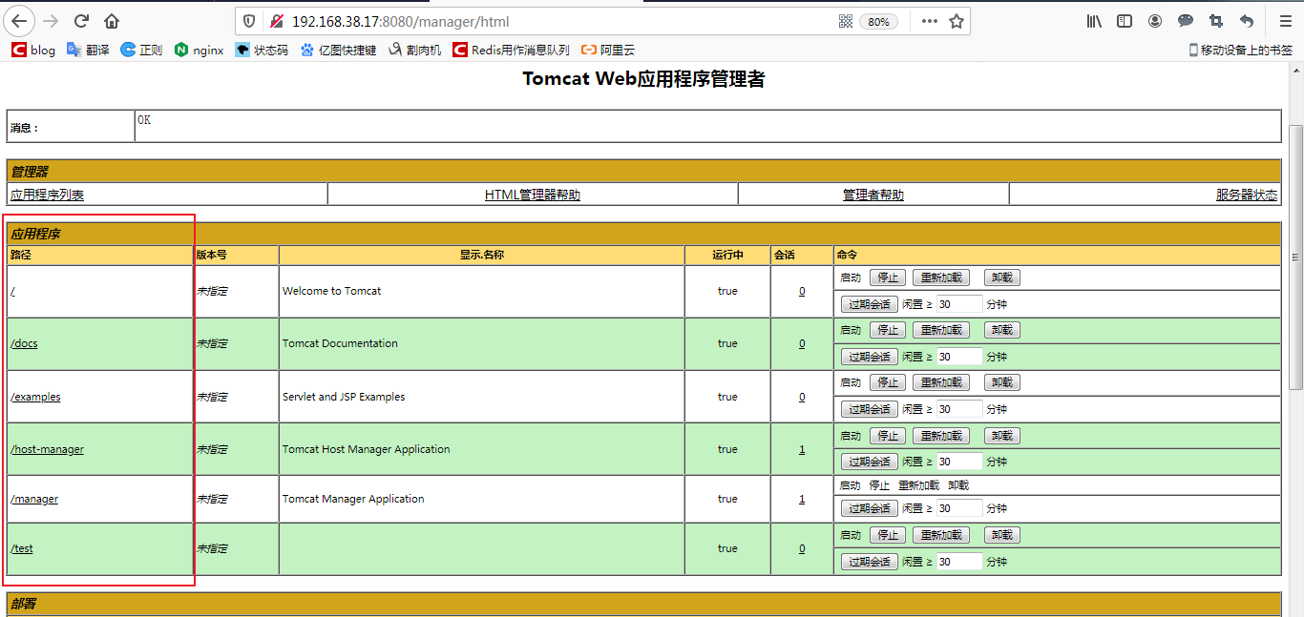Click the tracking protection shield icon
This screenshot has width=1304, height=617.
(x=249, y=21)
